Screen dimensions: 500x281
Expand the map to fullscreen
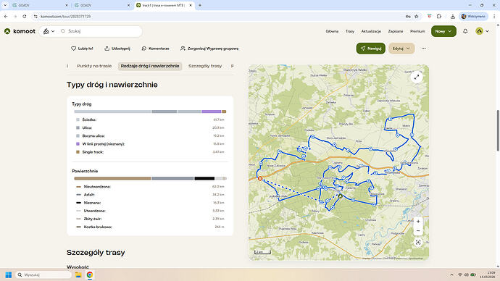point(417,77)
